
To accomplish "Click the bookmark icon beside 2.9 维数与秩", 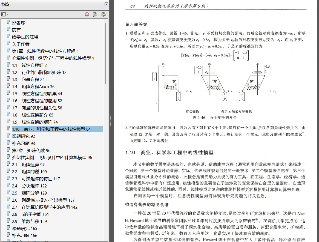I will (8, 220).
